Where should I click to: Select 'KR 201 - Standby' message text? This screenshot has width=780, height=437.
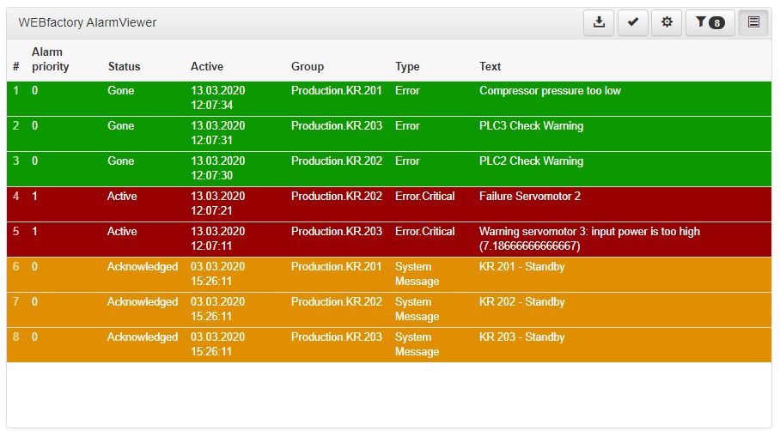(x=521, y=266)
